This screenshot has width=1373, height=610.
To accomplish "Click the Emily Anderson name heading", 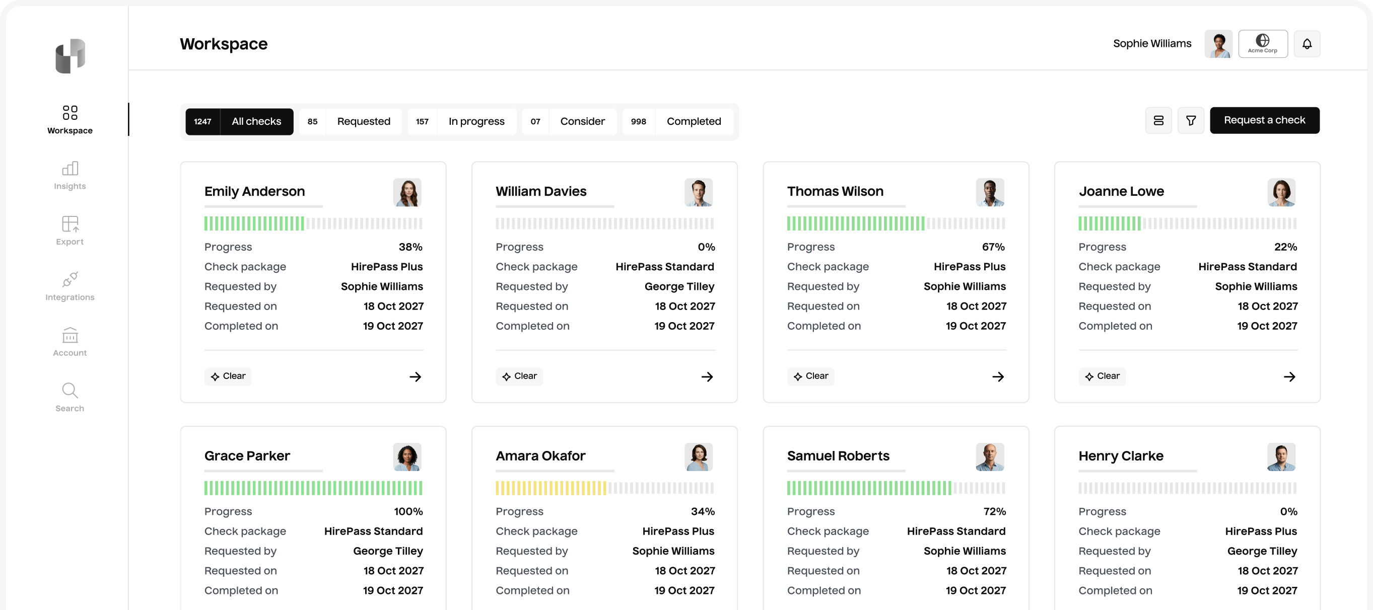I will pos(255,191).
